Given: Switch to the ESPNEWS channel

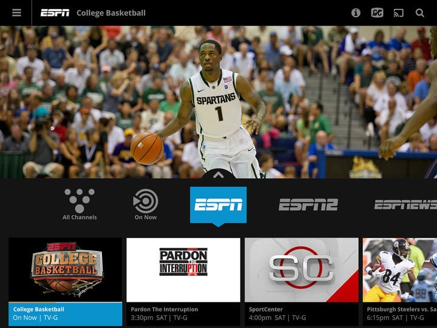Looking at the screenshot, I should coord(405,205).
